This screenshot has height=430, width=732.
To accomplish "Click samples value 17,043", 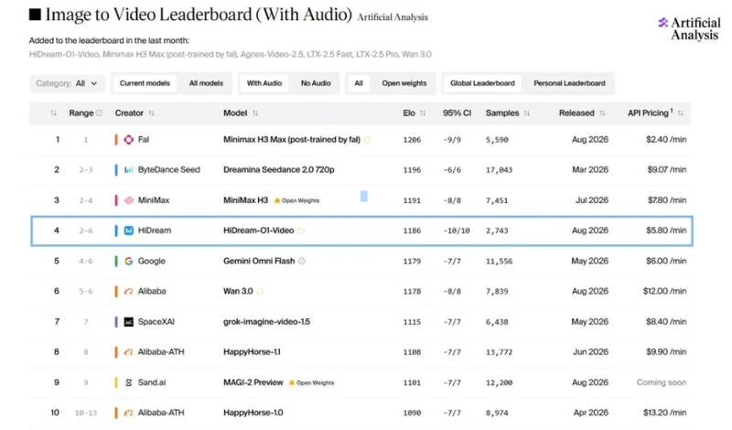I will tap(499, 170).
